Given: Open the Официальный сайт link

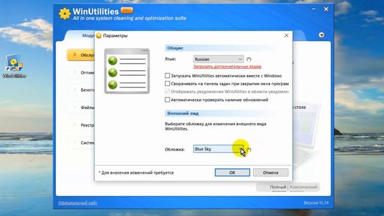Looking at the screenshot, I should click(77, 203).
